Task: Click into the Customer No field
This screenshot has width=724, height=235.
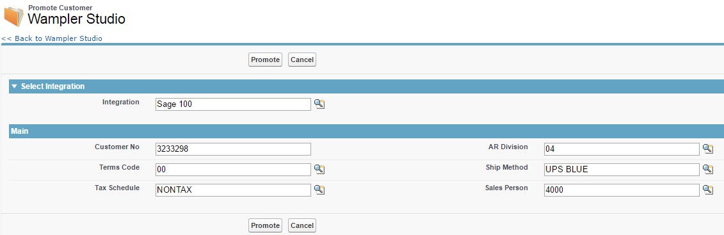Action: coord(233,149)
